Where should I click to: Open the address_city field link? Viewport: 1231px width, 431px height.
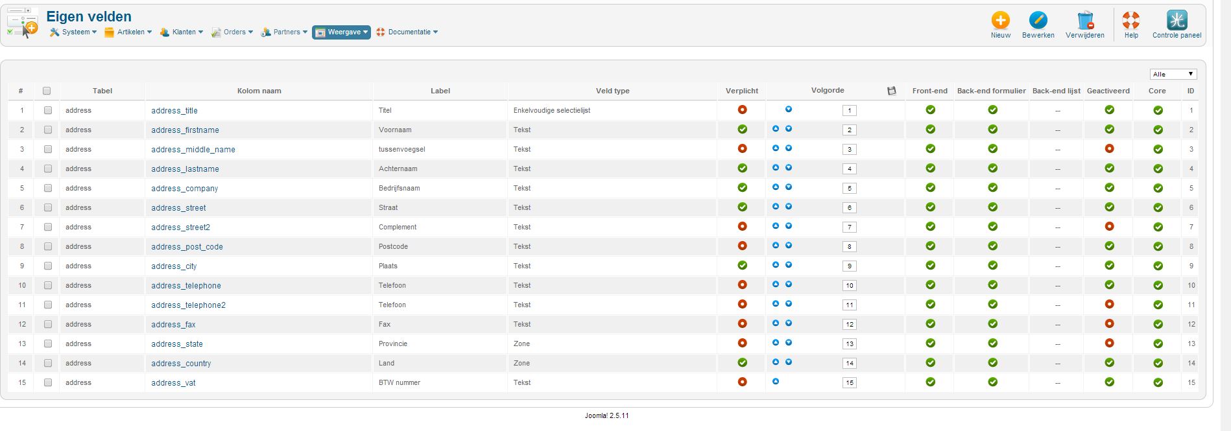click(174, 266)
